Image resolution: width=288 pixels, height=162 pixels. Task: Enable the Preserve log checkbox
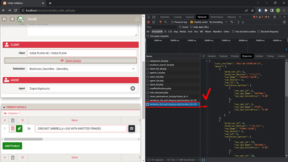click(172, 22)
